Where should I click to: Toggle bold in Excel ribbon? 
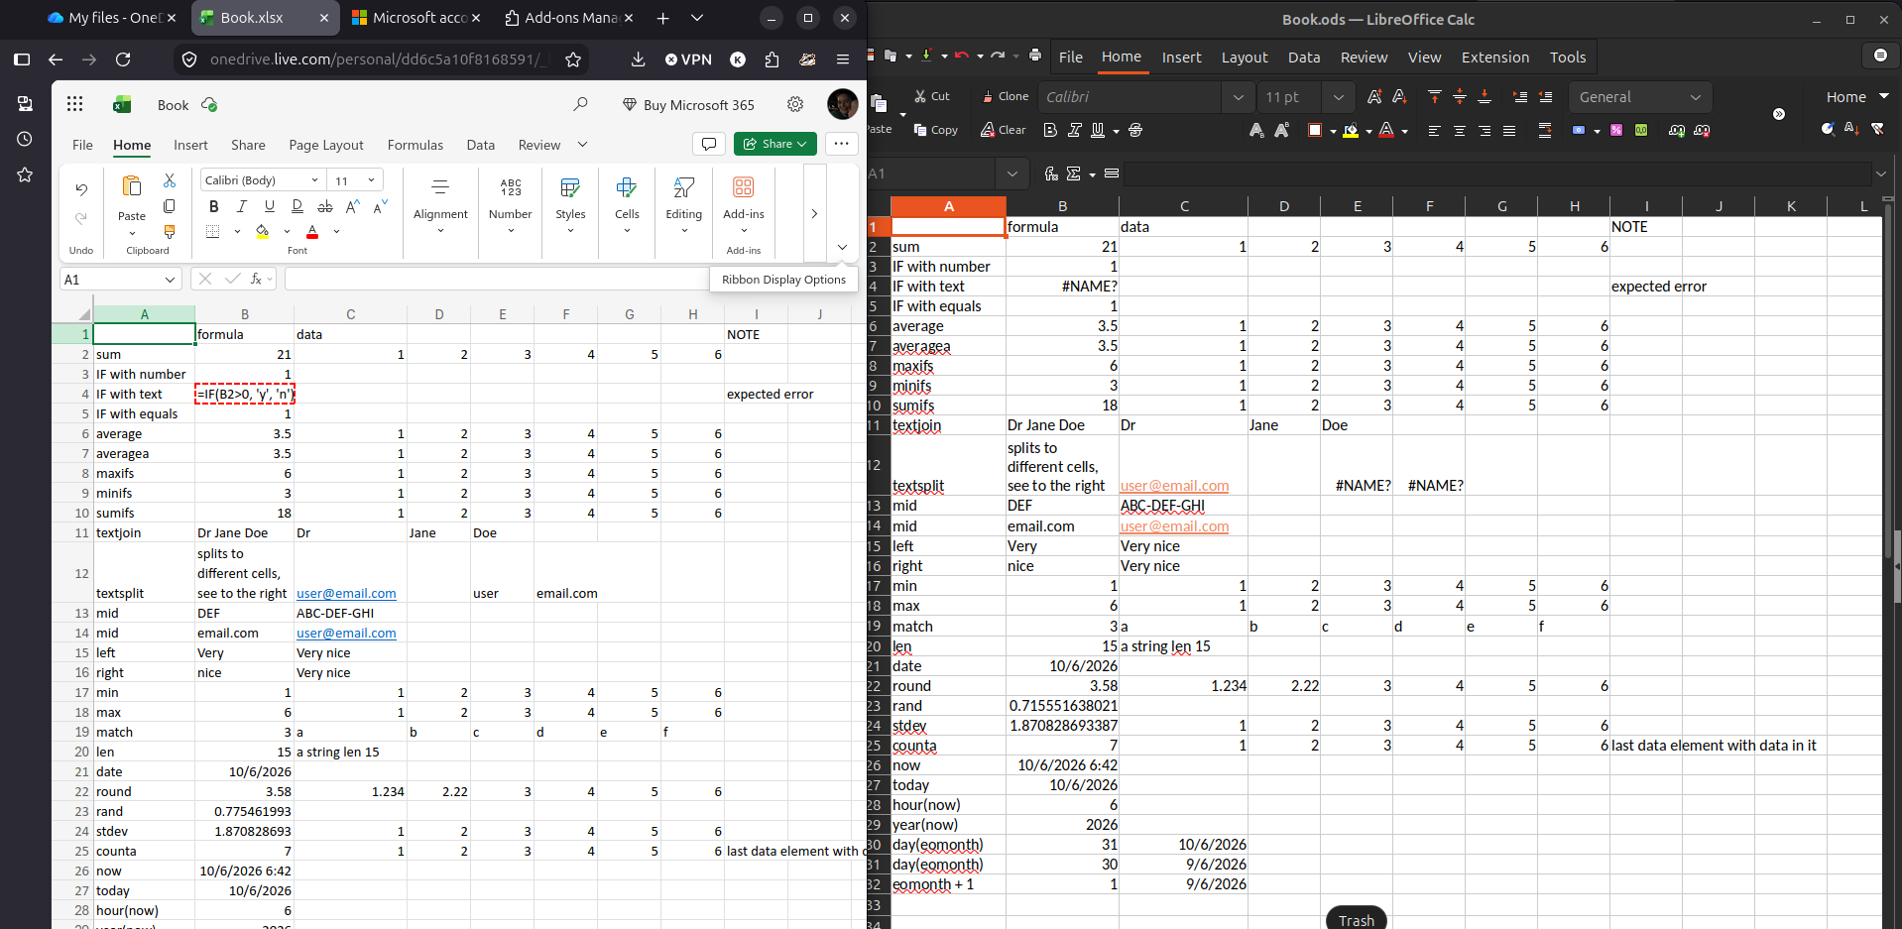point(213,206)
